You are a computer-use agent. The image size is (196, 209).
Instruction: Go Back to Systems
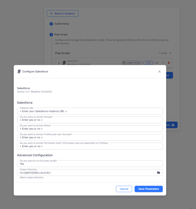[x=63, y=13]
